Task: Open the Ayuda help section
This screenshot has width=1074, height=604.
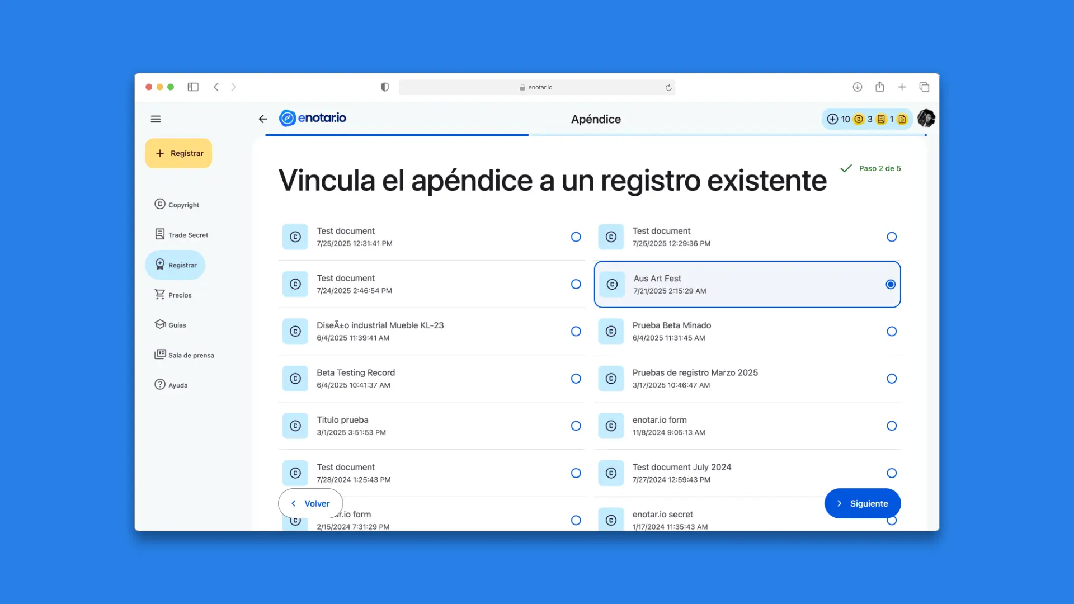Action: coord(177,385)
